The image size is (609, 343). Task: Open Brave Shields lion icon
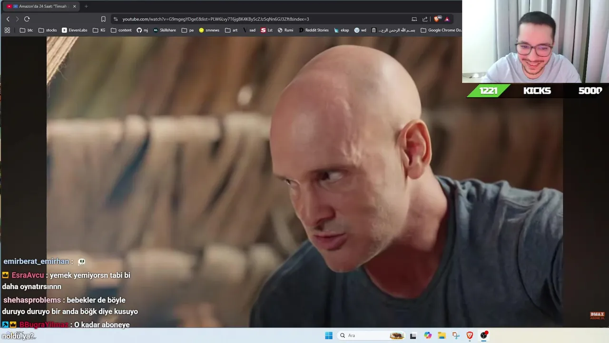437,19
